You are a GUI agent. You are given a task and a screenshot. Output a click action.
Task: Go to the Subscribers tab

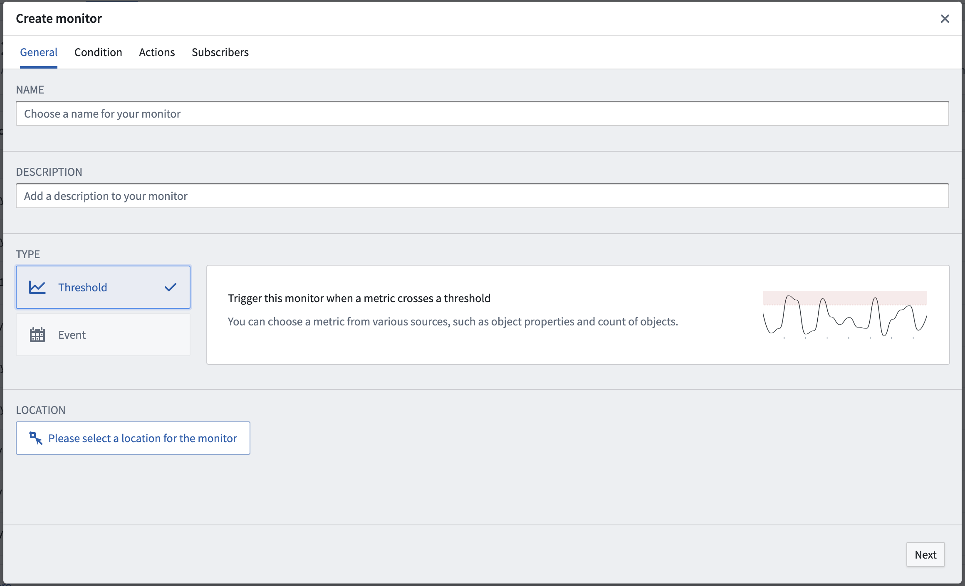[x=220, y=52]
